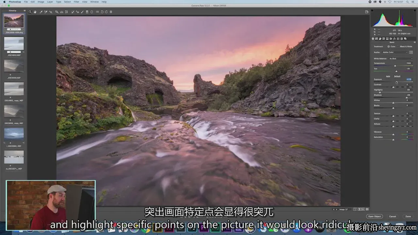Select the Color treatment radio button
The image size is (418, 235).
point(389,47)
